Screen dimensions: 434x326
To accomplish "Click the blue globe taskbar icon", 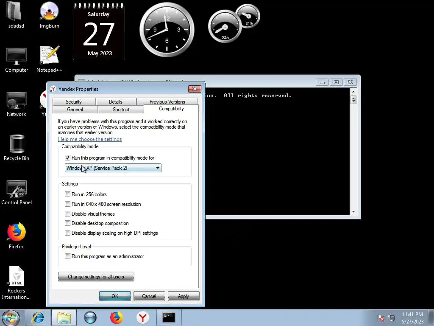I will (x=90, y=318).
